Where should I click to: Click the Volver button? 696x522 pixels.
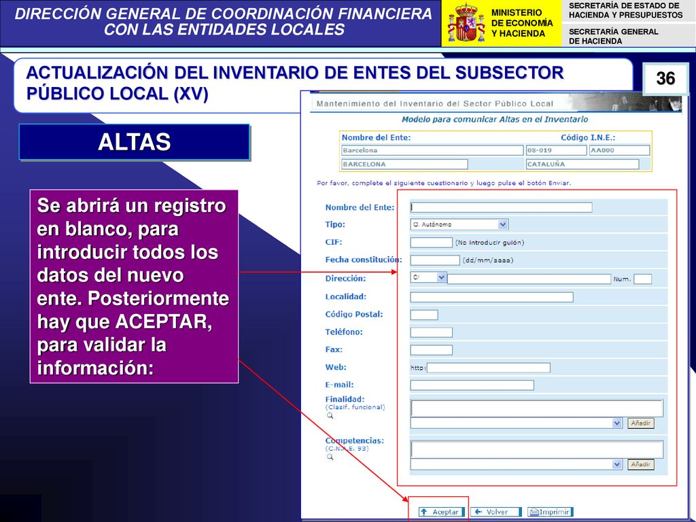pos(495,512)
